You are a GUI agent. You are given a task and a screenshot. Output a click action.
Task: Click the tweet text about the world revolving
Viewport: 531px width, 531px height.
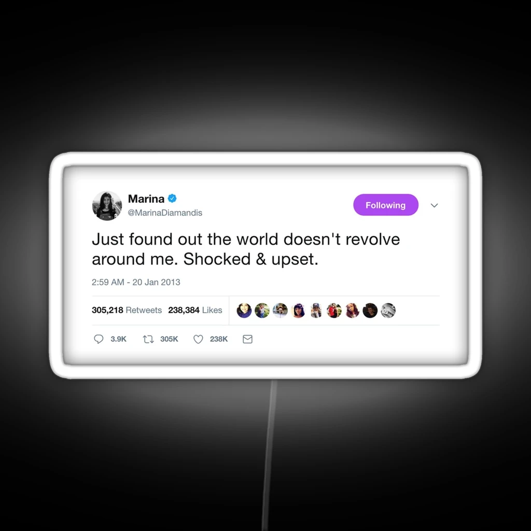[246, 249]
